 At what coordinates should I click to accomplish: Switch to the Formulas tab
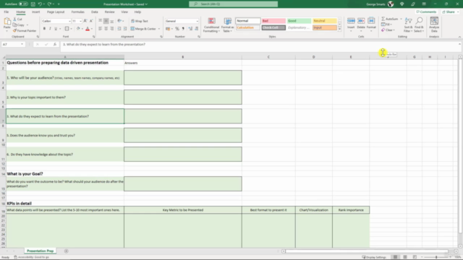coord(77,12)
